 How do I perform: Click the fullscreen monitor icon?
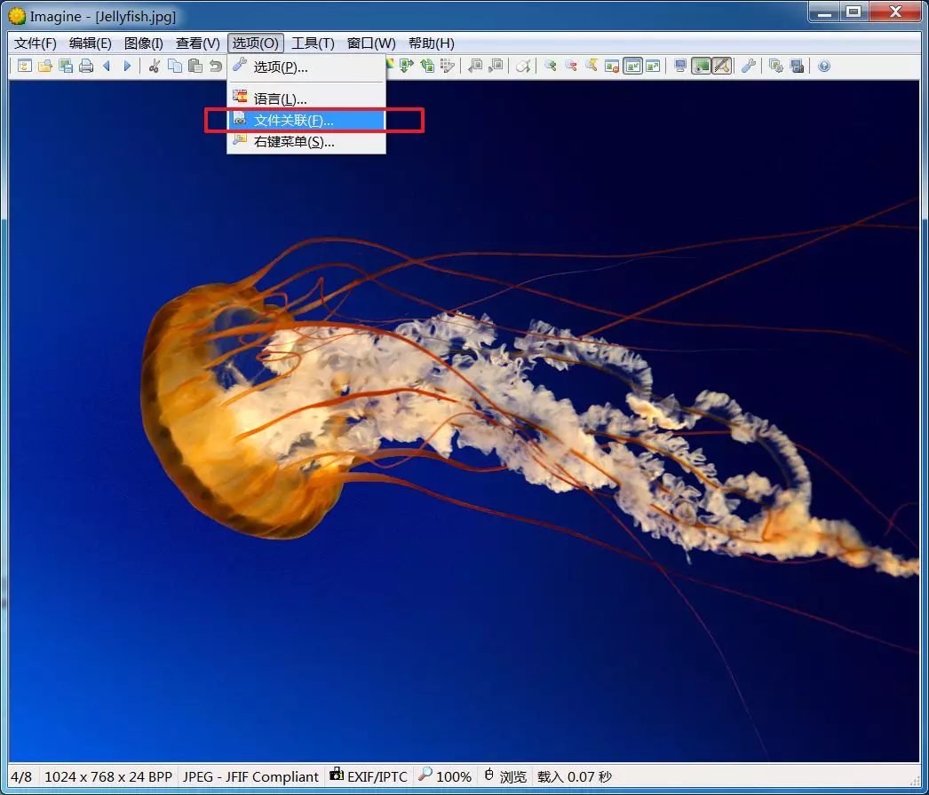click(x=680, y=66)
